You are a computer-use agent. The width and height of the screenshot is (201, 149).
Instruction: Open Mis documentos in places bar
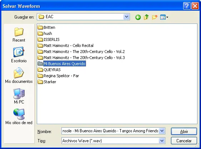(19, 75)
